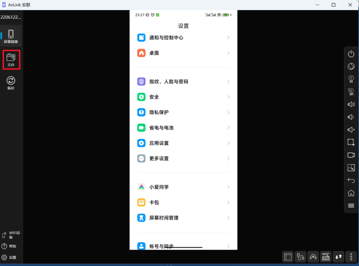This screenshot has height=266, width=359.
Task: Switch to the 屏幕镜像 sidebar tab
Action: coord(11,36)
